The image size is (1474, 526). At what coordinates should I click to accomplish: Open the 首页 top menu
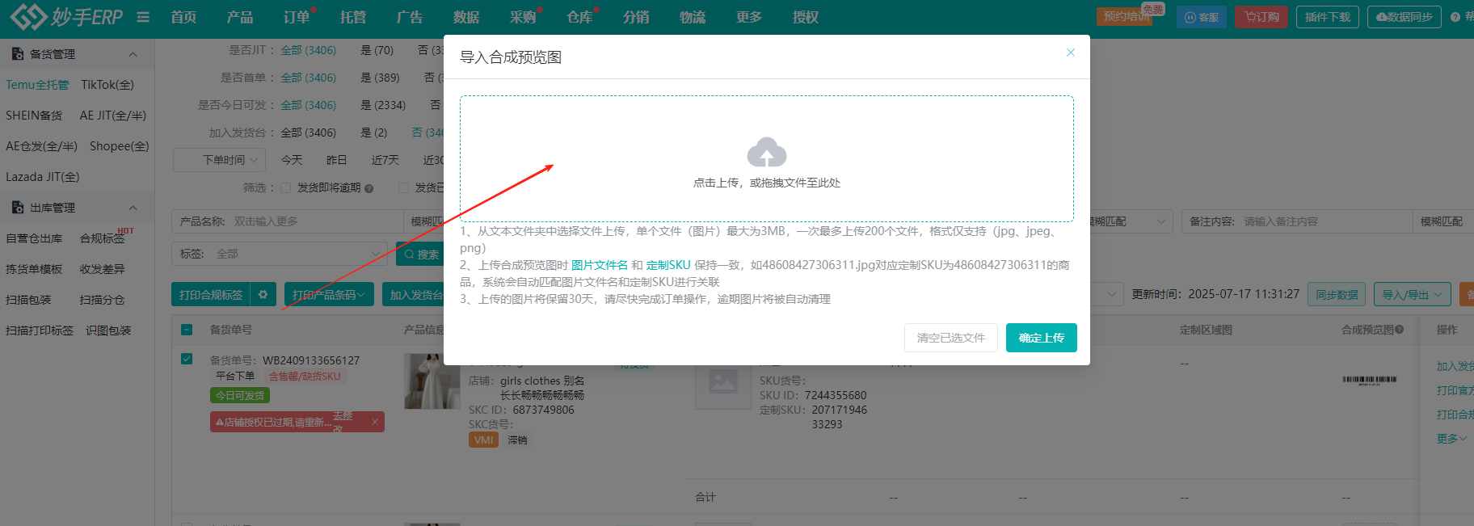point(183,17)
